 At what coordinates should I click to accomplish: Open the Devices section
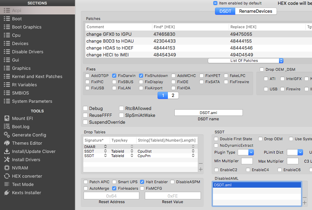coord(37,43)
